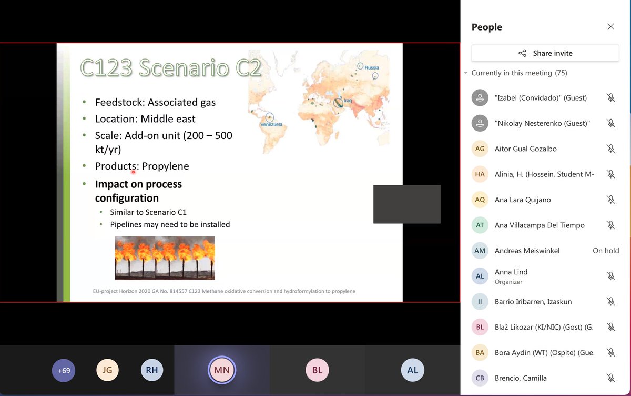Image resolution: width=631 pixels, height=396 pixels.
Task: Select the MN active speaker tile
Action: [x=222, y=370]
